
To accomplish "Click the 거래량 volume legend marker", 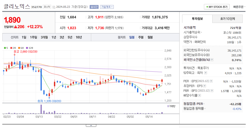I will pyautogui.click(x=168, y=106).
